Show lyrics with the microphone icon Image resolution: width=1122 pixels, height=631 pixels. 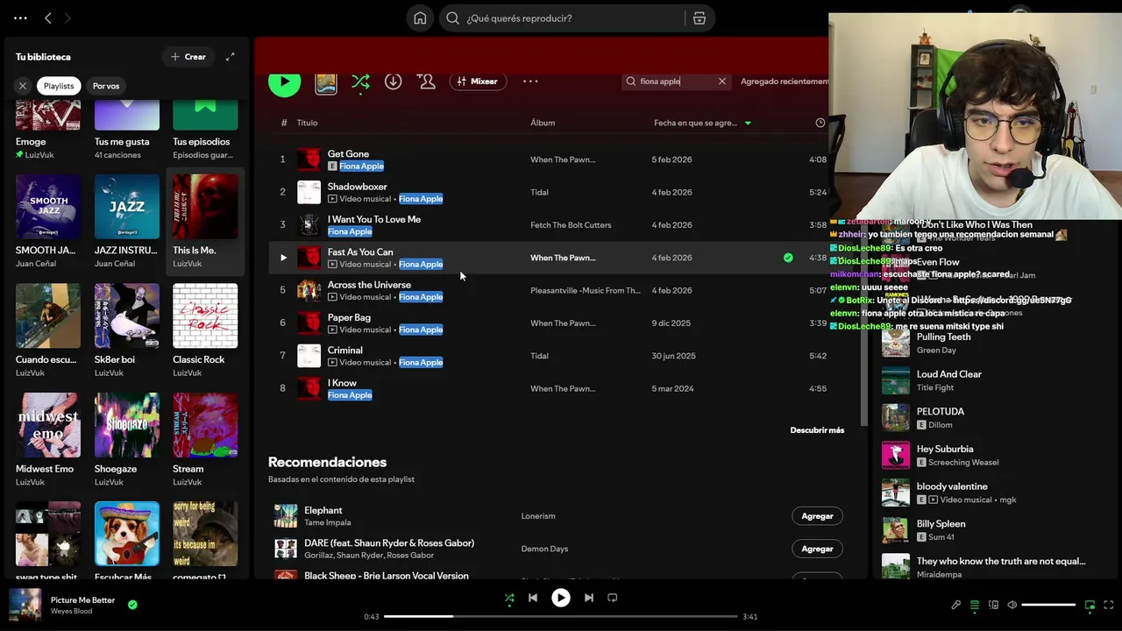click(956, 605)
